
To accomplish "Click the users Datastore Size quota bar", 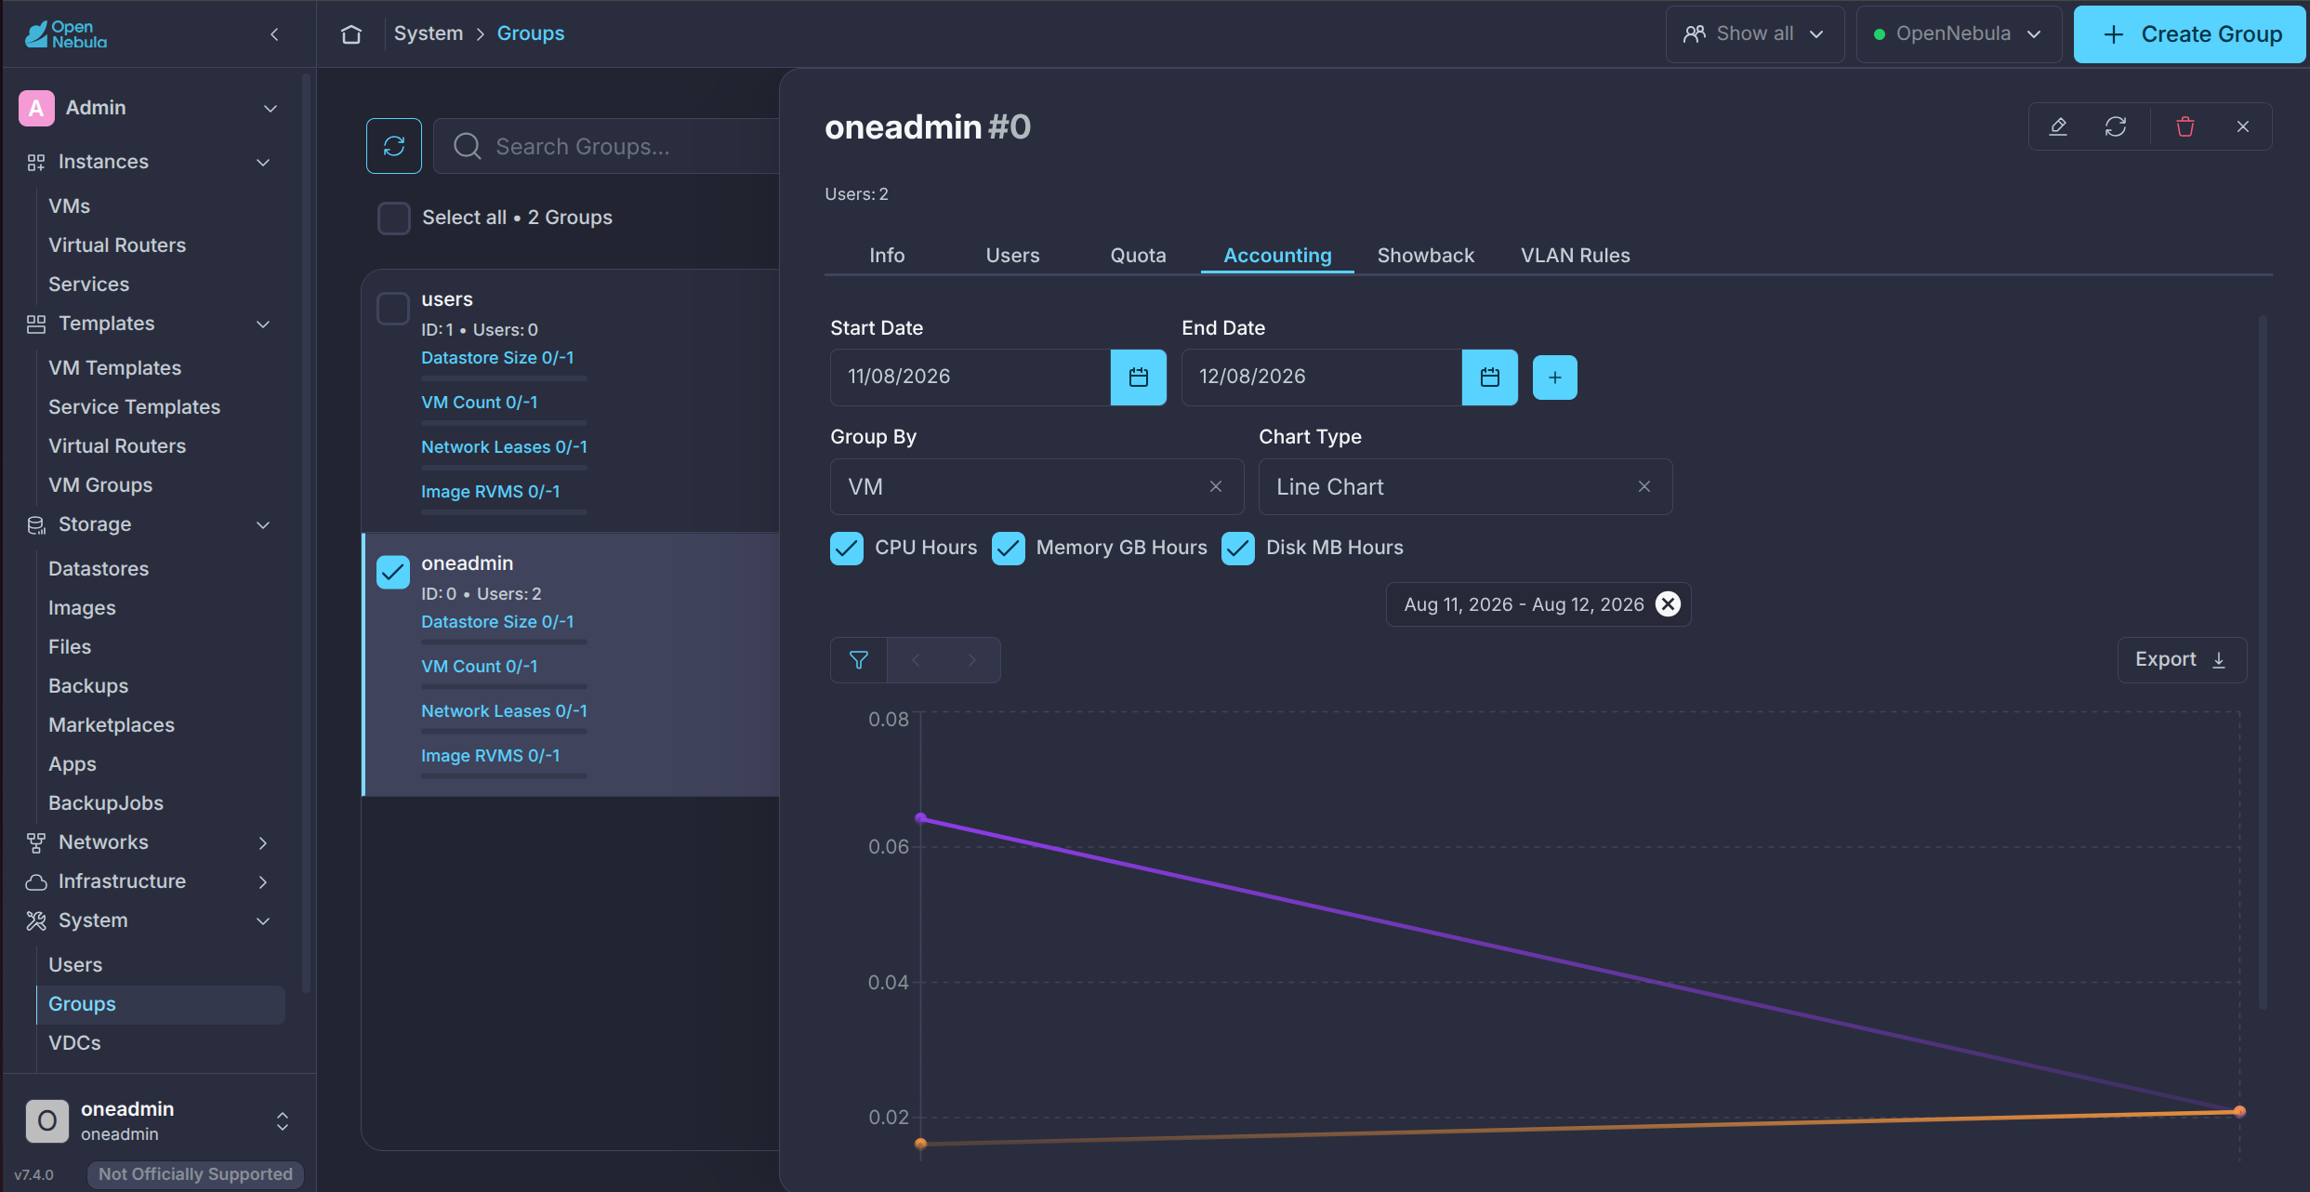I will pos(504,378).
